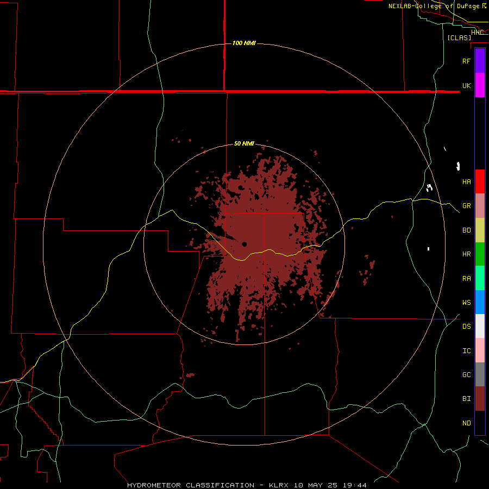This screenshot has height=489, width=489.
Task: Click the BI legend label
Action: coord(466,399)
